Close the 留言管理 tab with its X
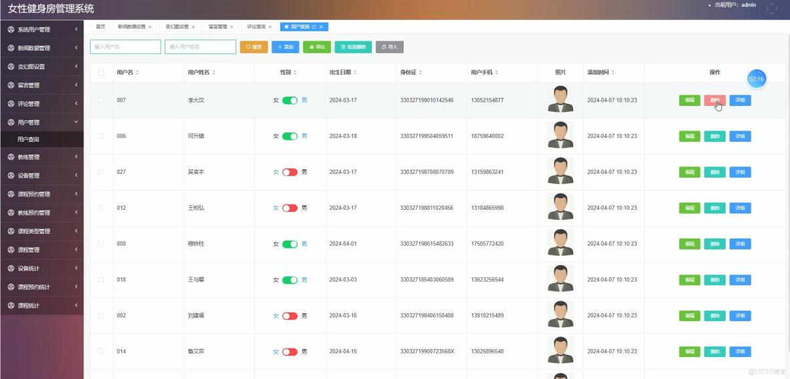Screen dimensions: 790x379 pos(232,27)
